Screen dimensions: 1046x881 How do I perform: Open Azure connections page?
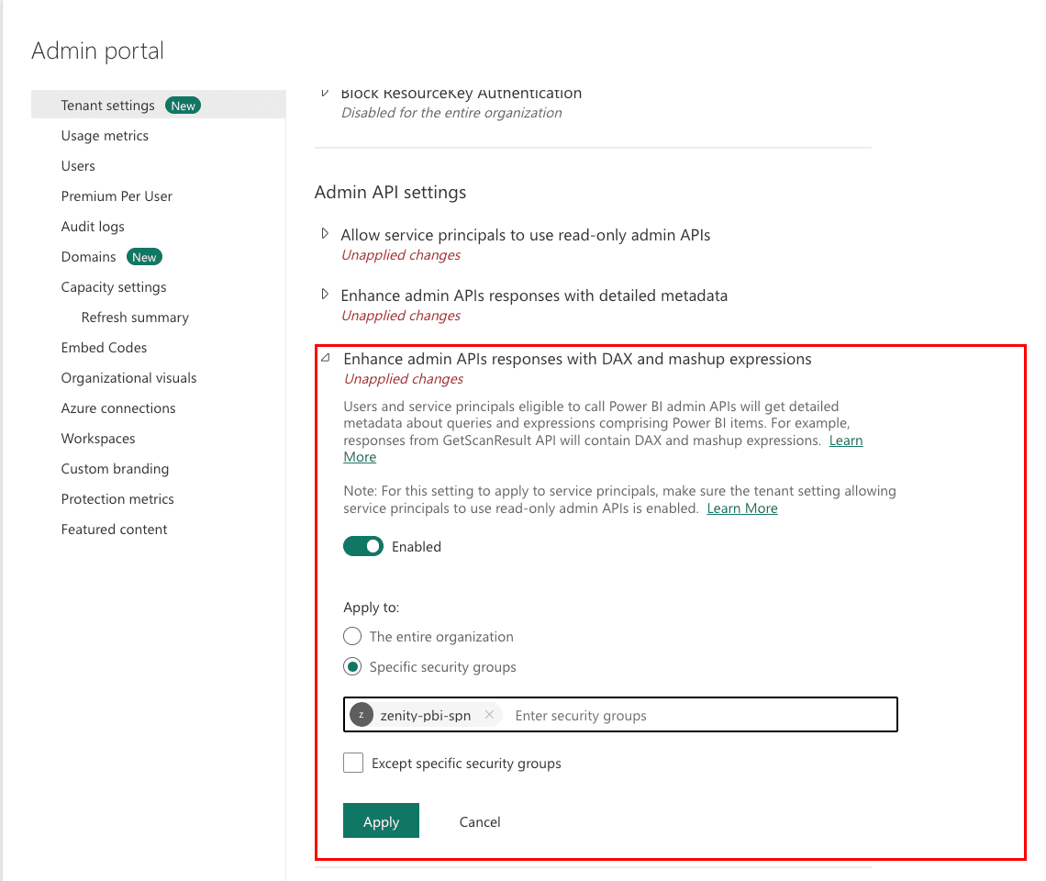pos(118,407)
